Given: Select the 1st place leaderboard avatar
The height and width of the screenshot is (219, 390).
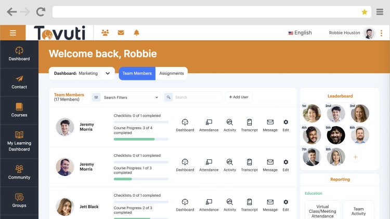Looking at the screenshot, I should pos(311,113).
